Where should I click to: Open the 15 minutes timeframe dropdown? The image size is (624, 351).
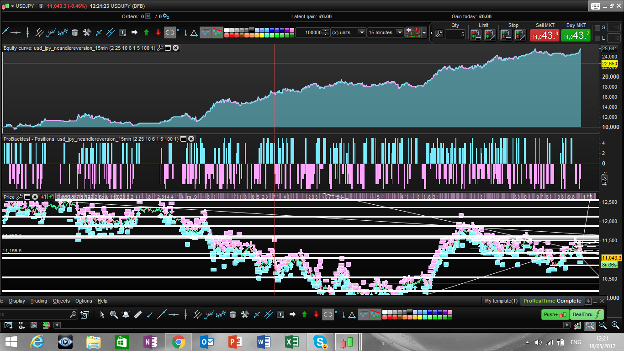point(400,32)
